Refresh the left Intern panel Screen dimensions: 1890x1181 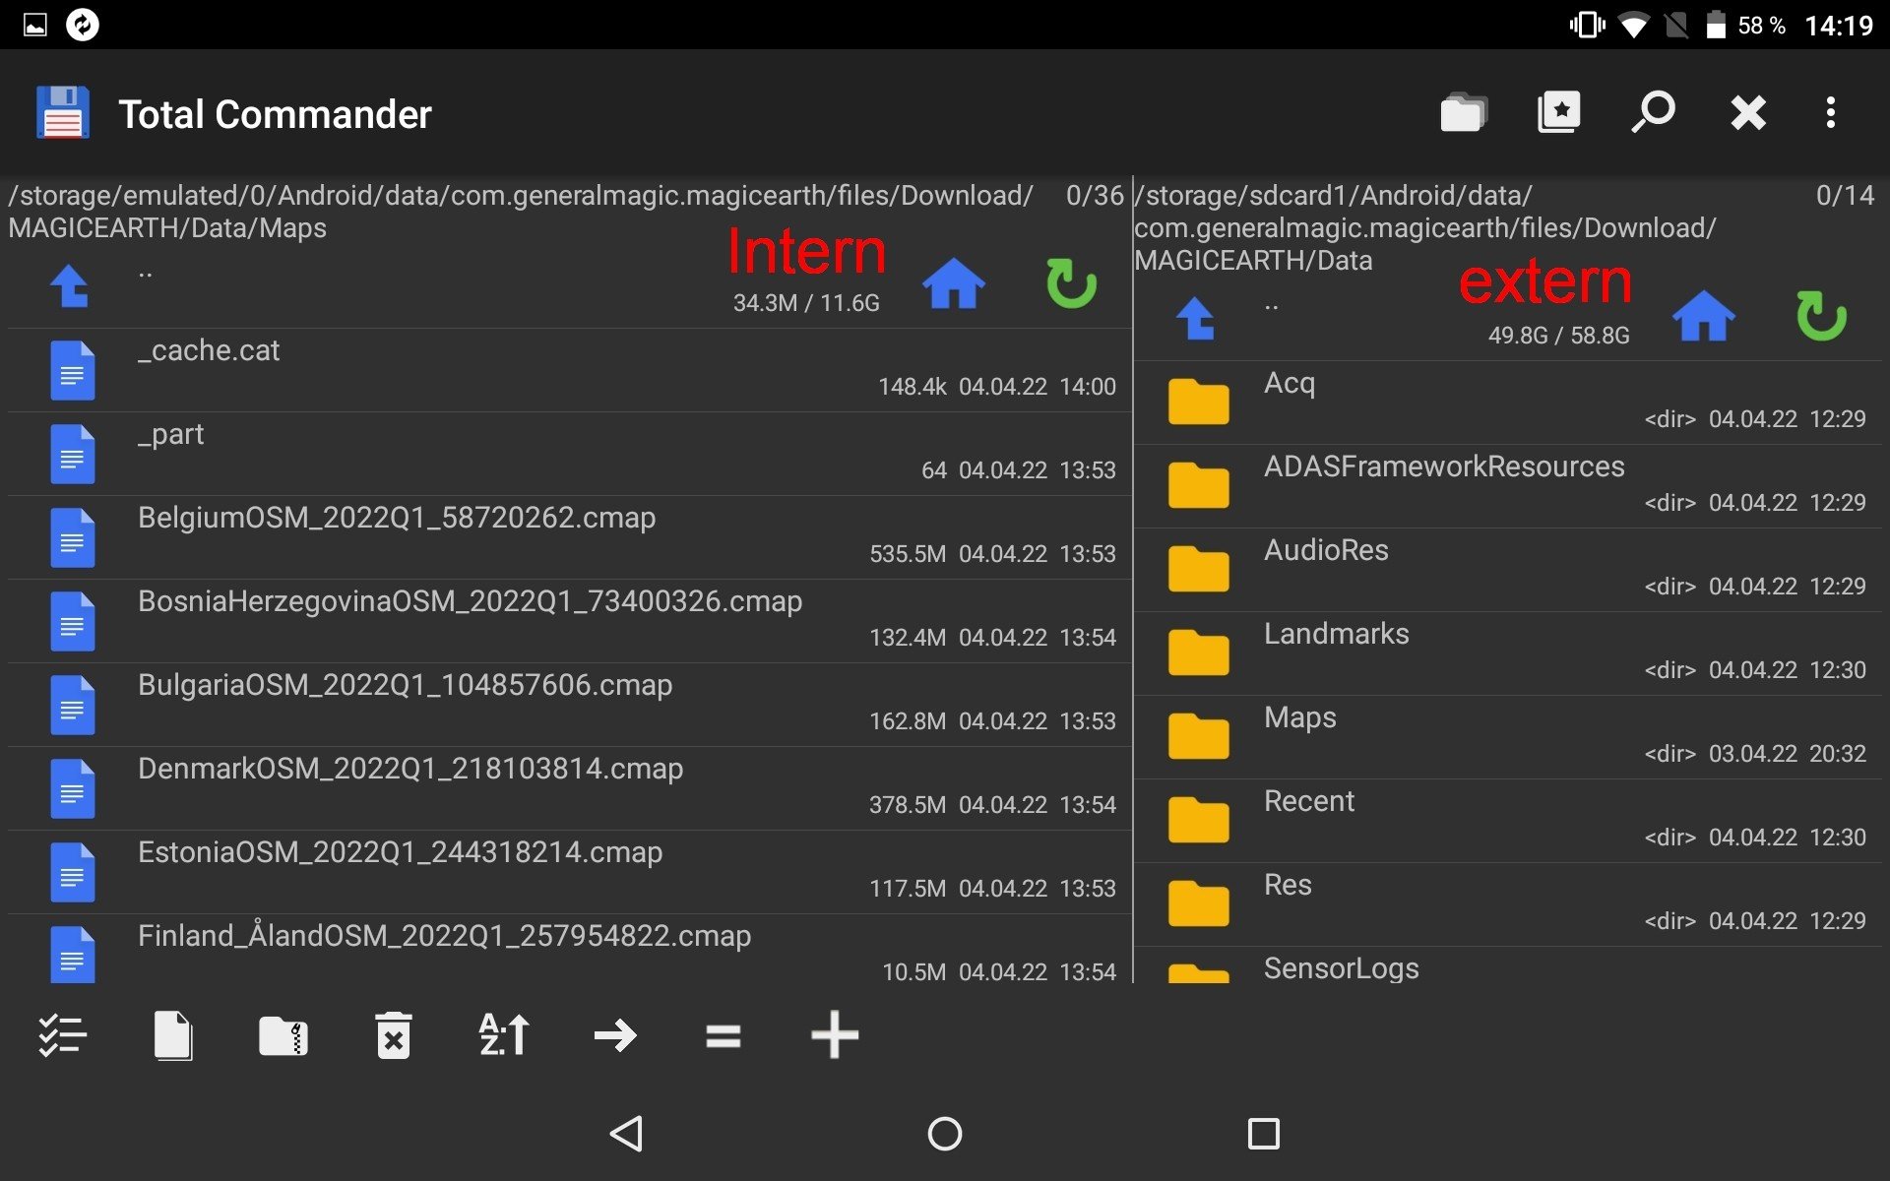coord(1071,283)
